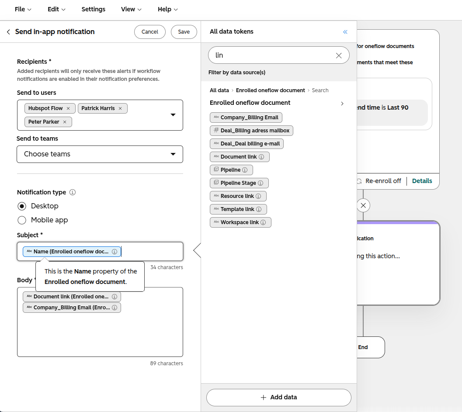The image size is (462, 412).
Task: Open info icon on Pipeline Stage token
Action: tap(261, 183)
